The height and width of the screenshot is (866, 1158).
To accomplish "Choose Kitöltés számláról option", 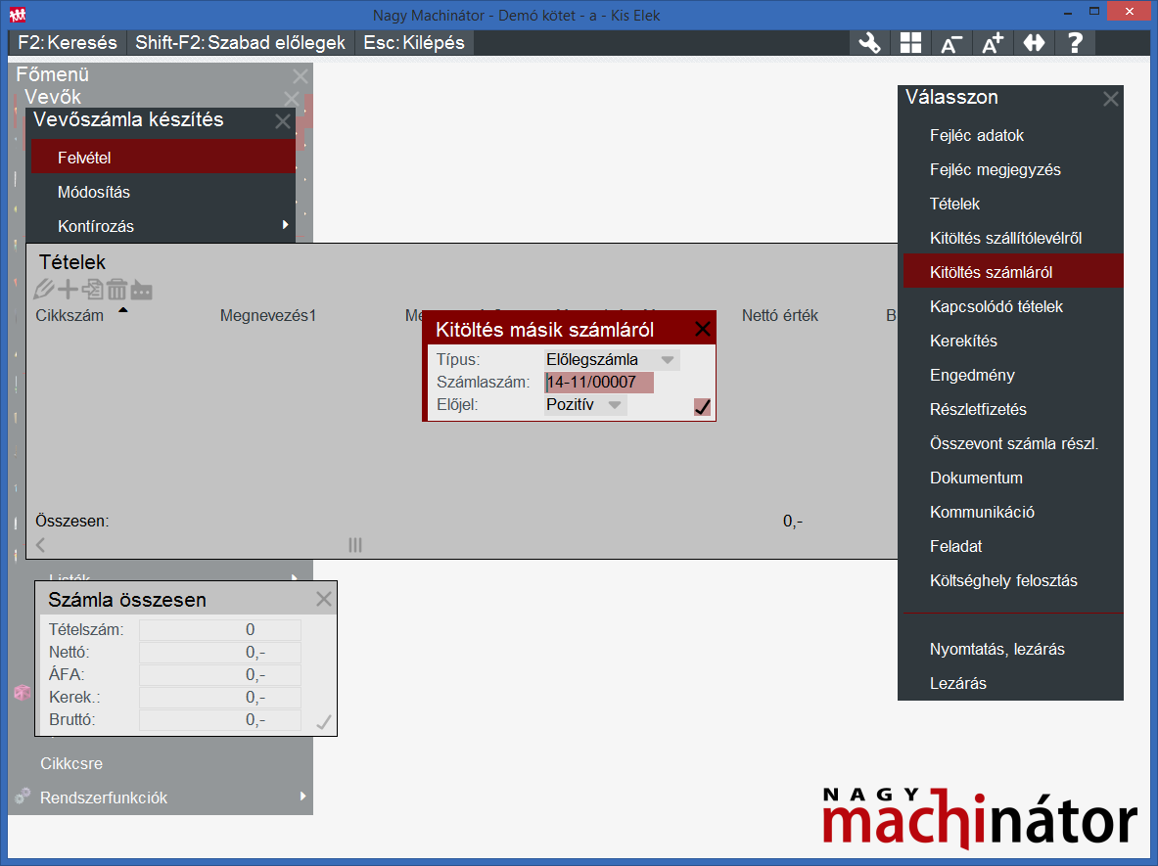I will pos(1013,272).
